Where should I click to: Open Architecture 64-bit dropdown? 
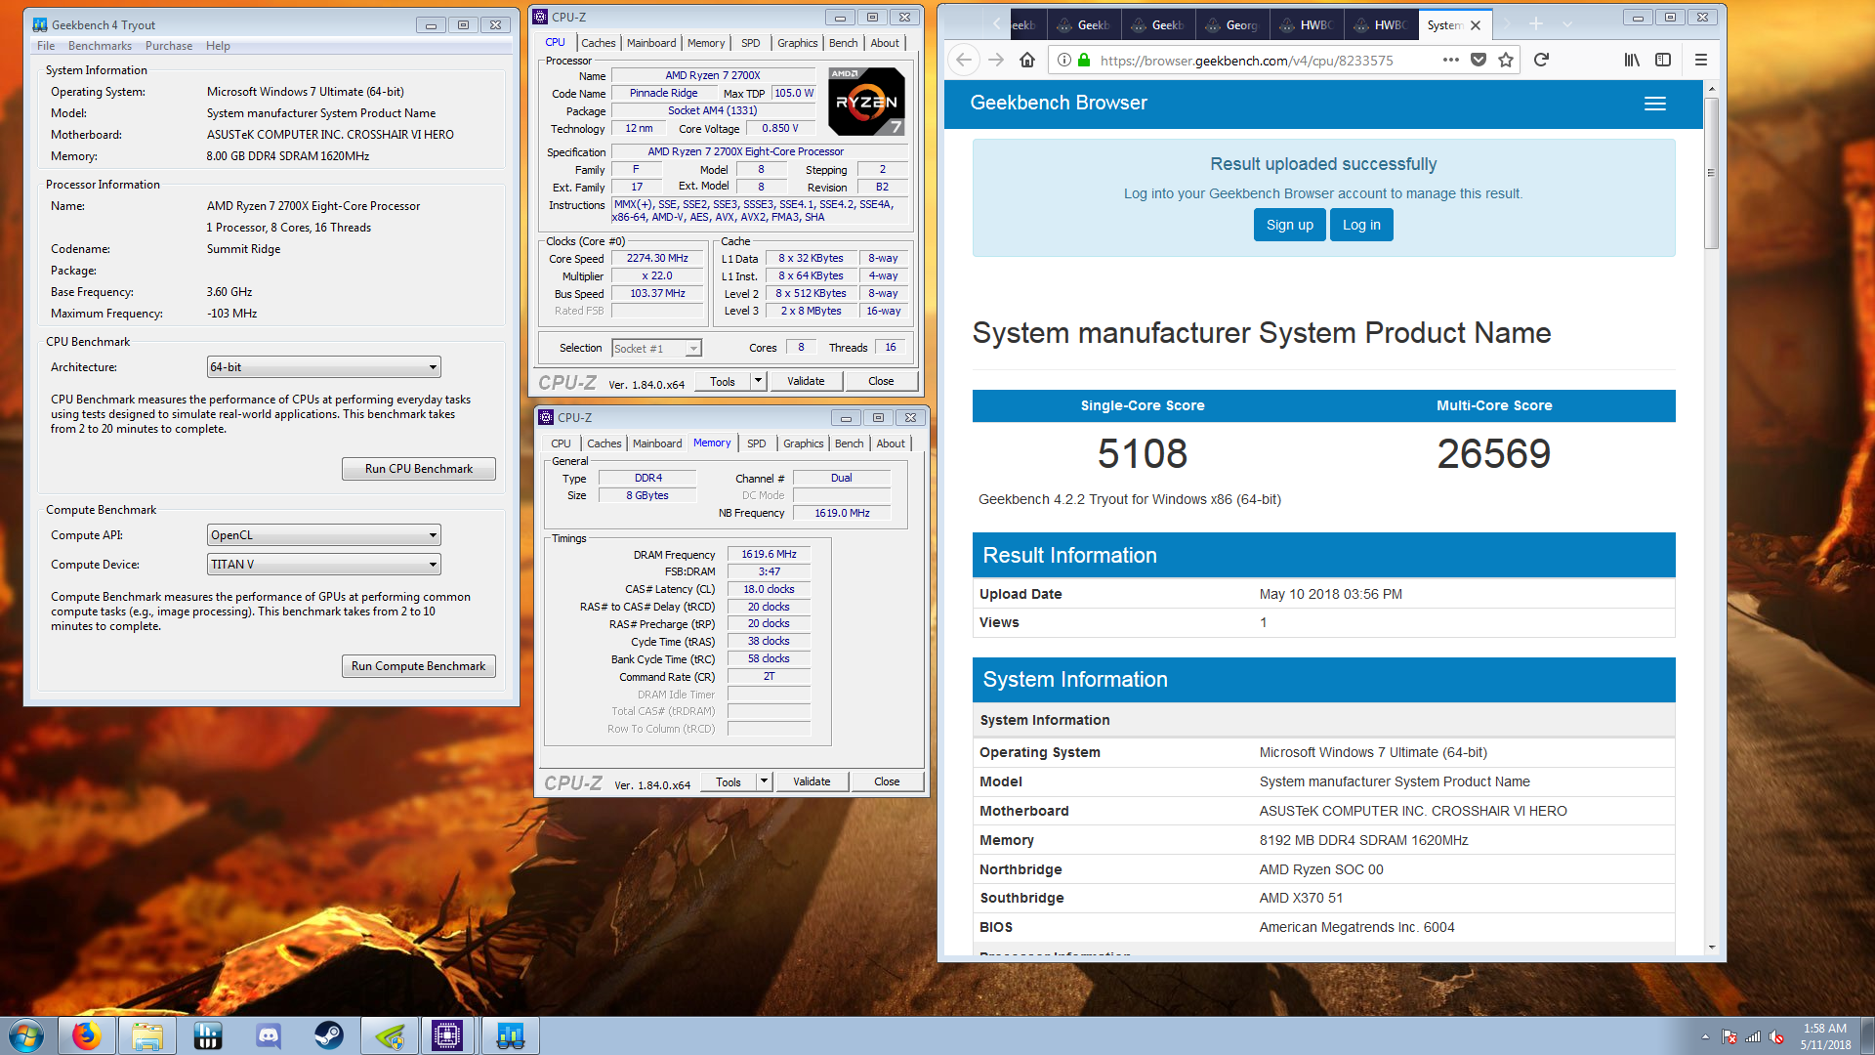tap(324, 367)
